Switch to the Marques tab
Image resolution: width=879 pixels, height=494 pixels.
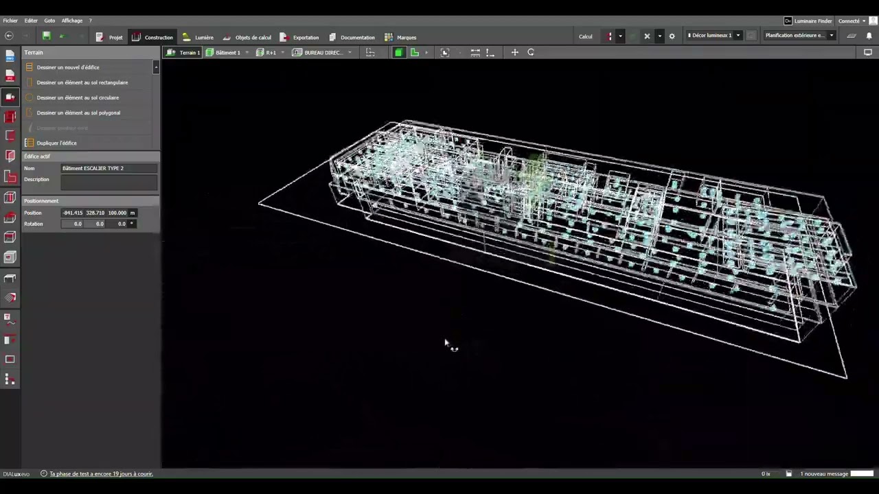(x=400, y=37)
